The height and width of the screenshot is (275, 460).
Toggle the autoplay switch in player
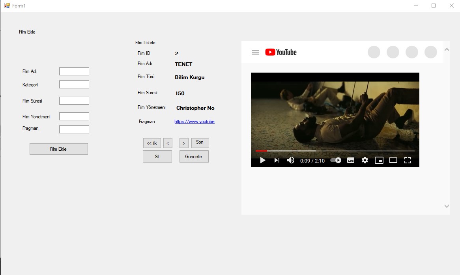(x=336, y=160)
